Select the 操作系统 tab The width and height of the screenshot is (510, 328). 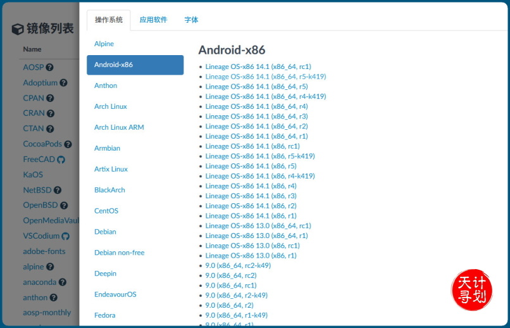click(x=109, y=20)
